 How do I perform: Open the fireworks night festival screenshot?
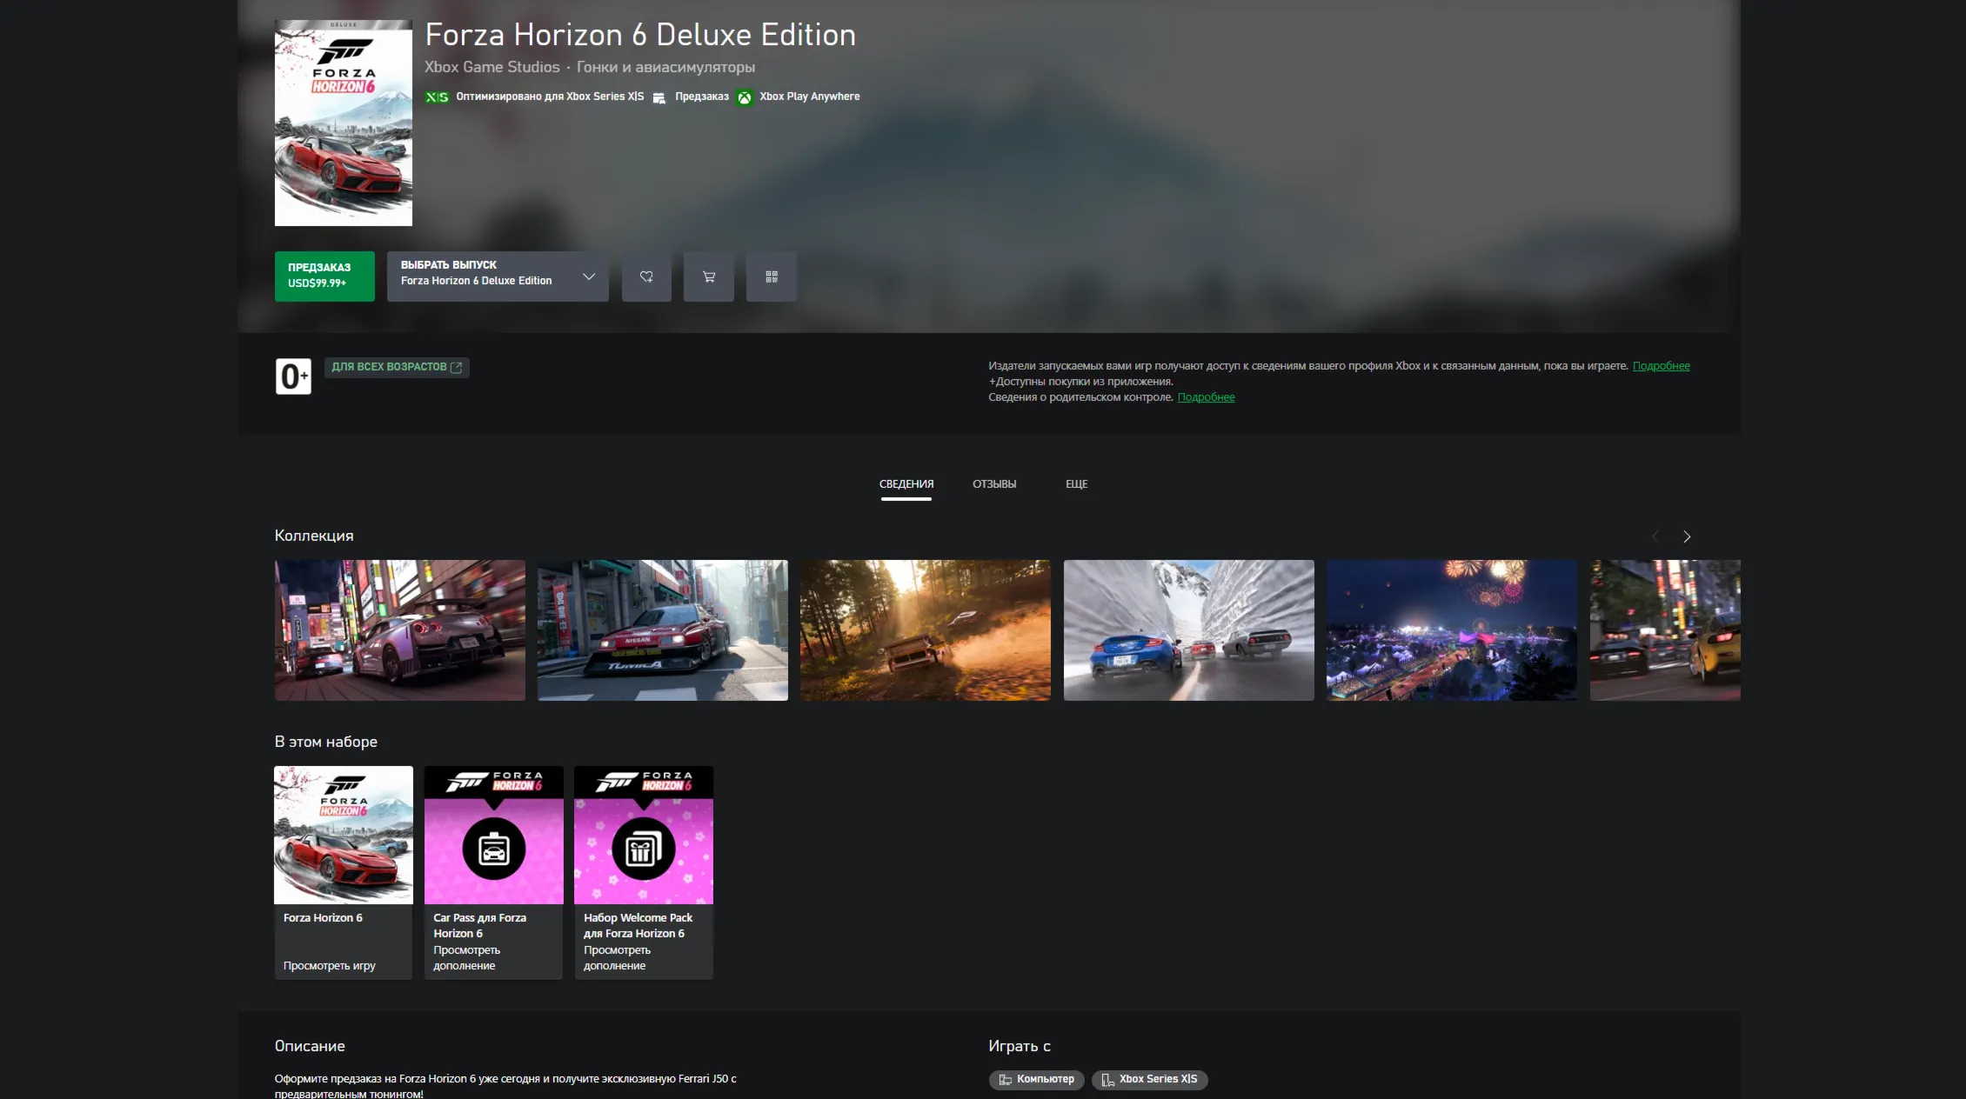tap(1452, 630)
